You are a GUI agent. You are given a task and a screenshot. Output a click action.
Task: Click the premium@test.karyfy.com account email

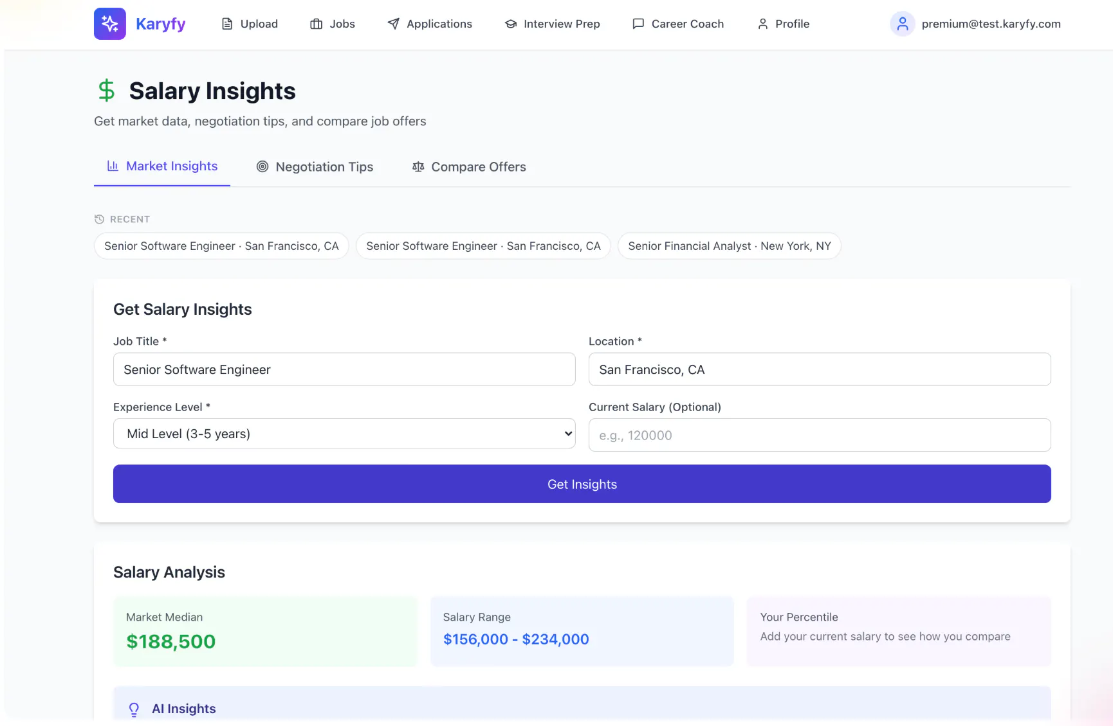coord(991,24)
